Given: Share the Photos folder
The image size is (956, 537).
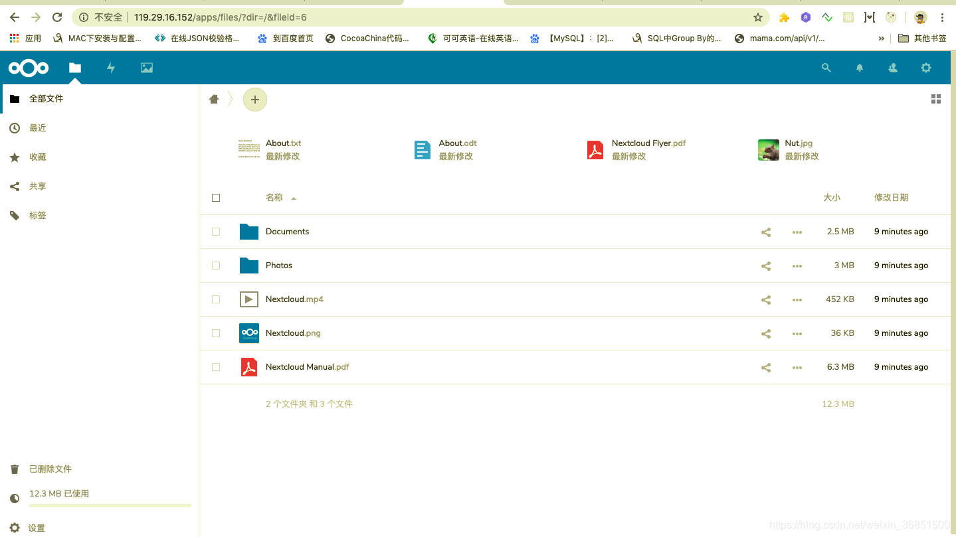Looking at the screenshot, I should (x=766, y=266).
